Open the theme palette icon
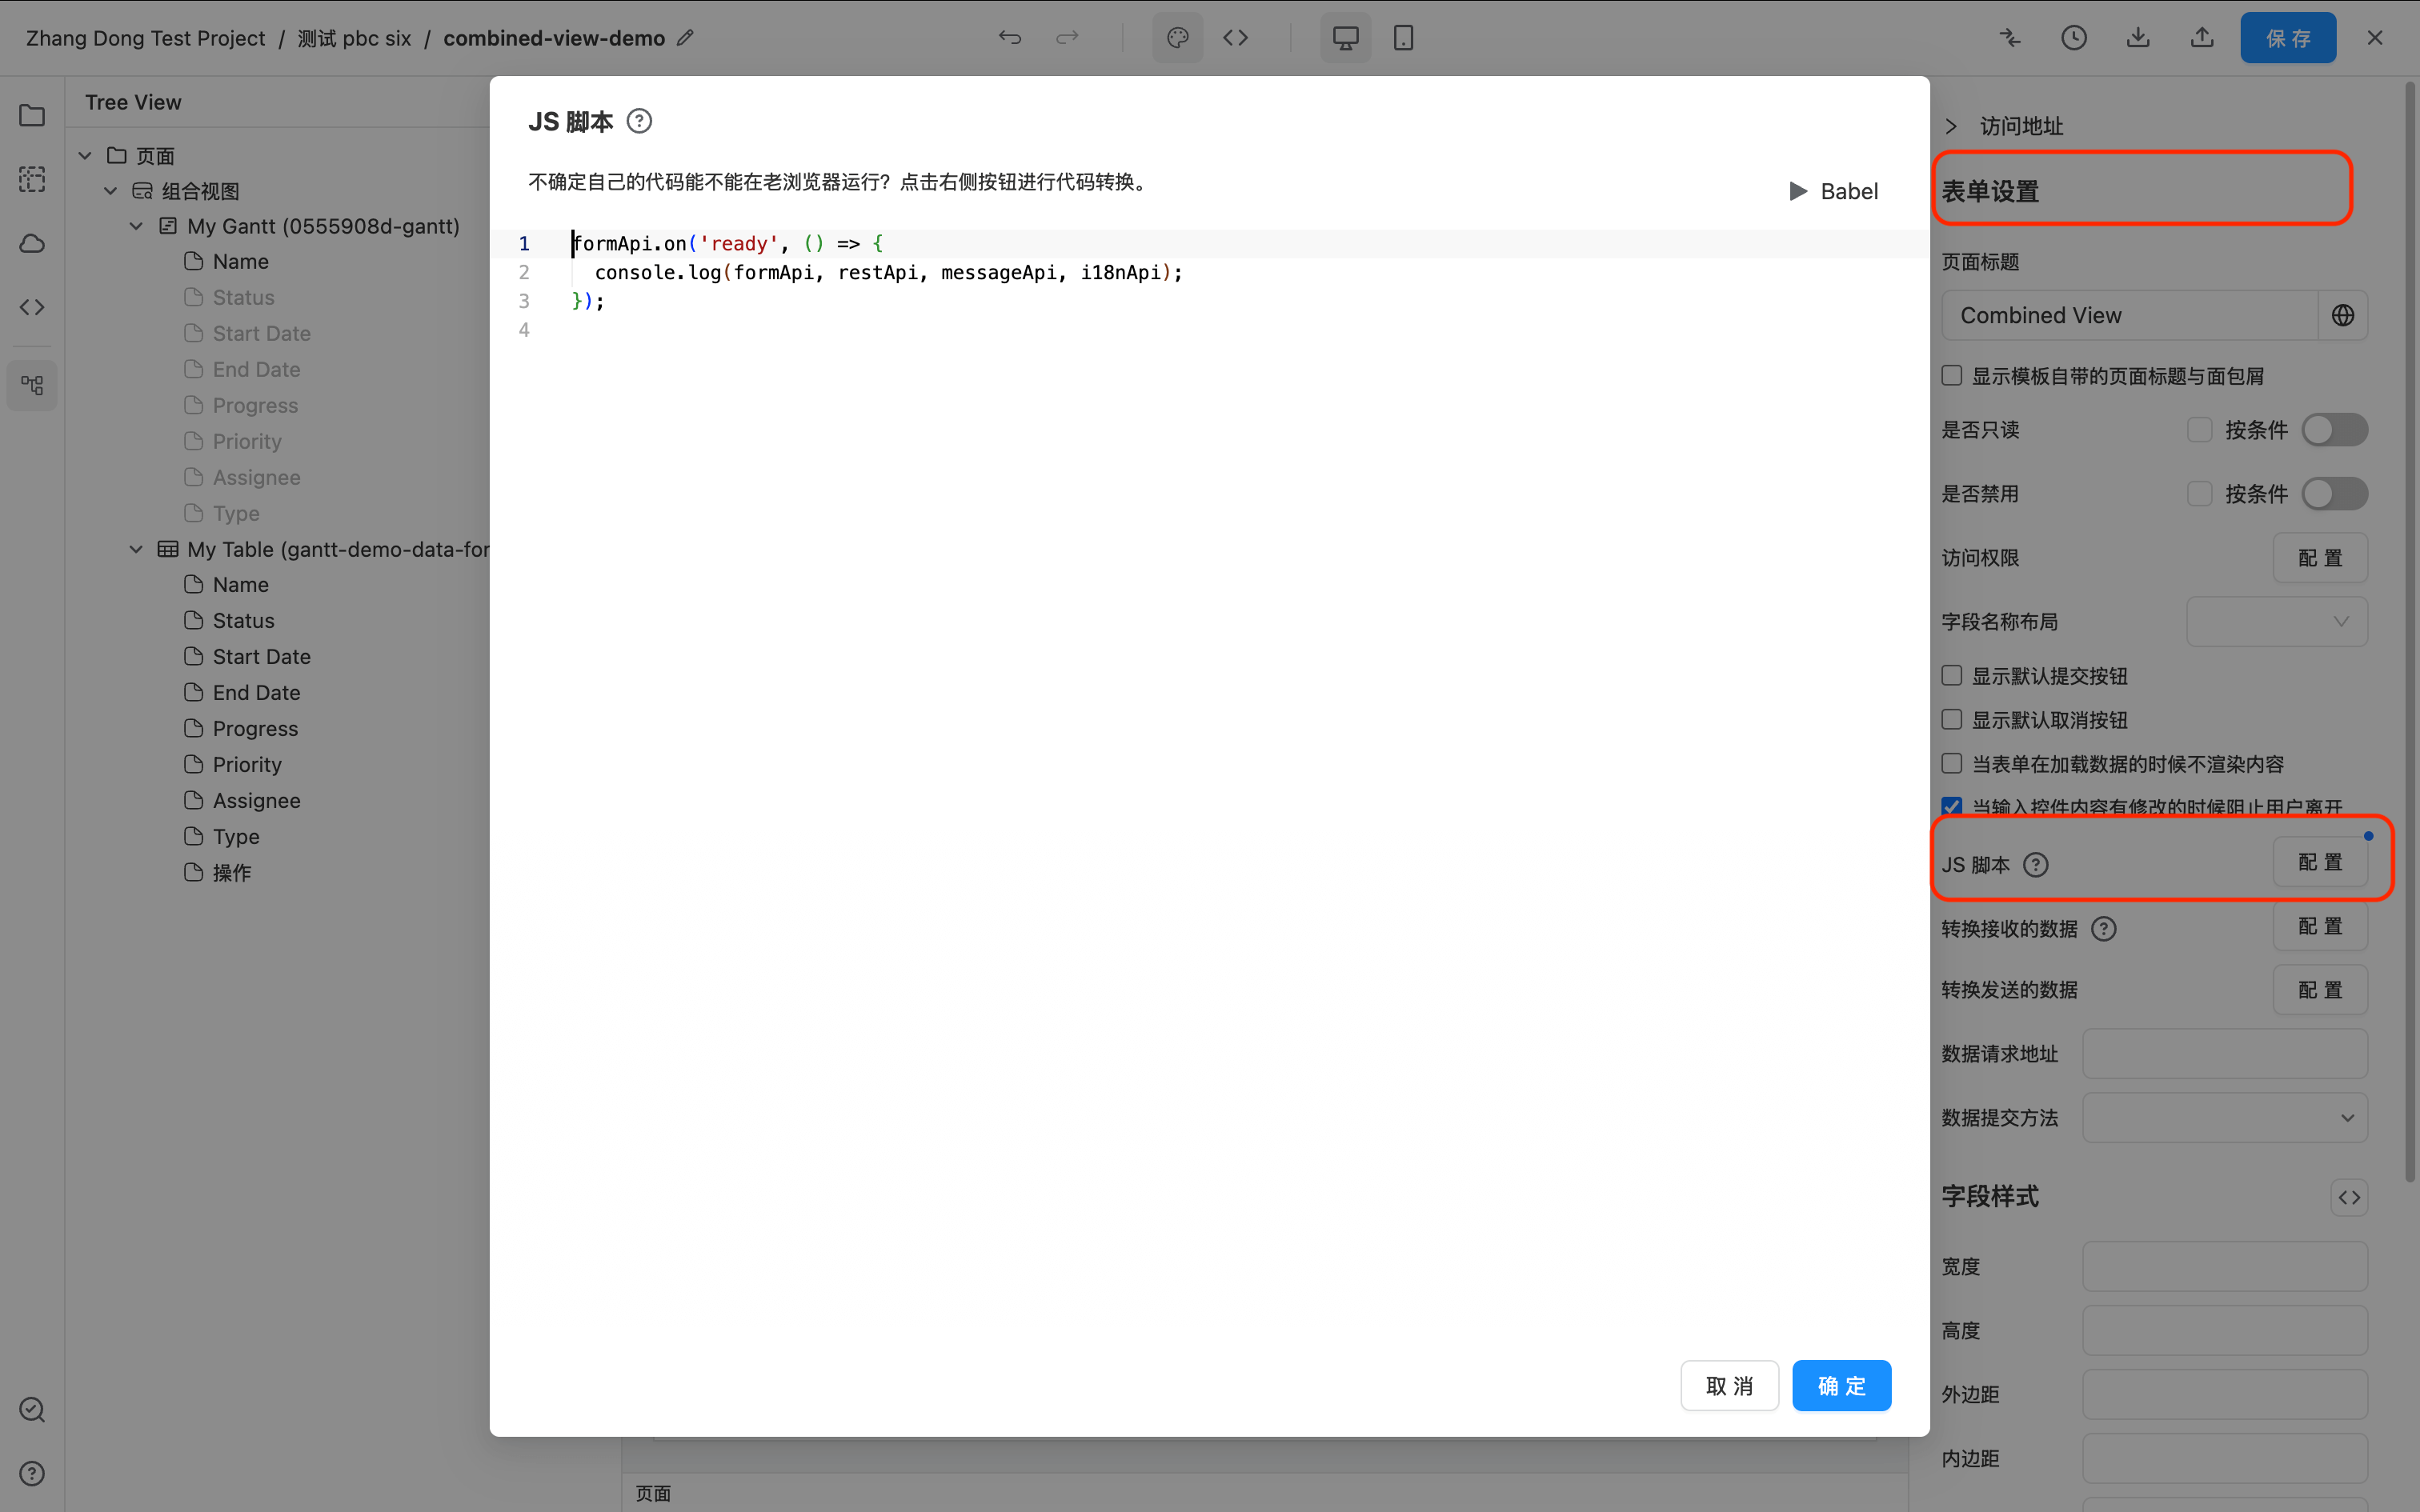Screen dimensions: 2420x1512 click(1178, 38)
